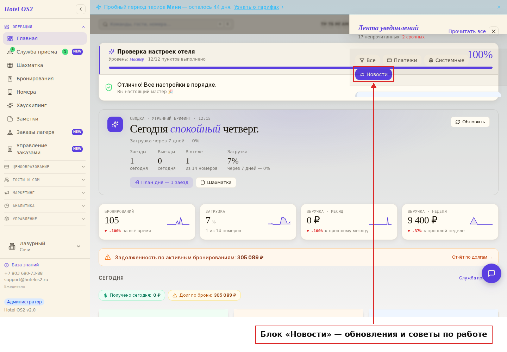Select the Новости notifications filter
This screenshot has height=352, width=507.
374,74
